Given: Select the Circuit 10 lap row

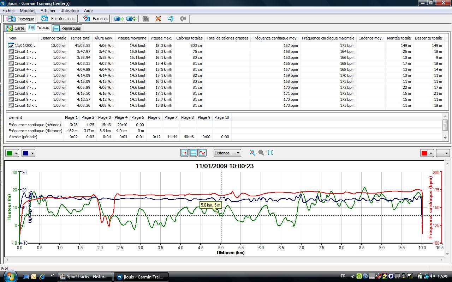Looking at the screenshot, I should pyautogui.click(x=226, y=105).
